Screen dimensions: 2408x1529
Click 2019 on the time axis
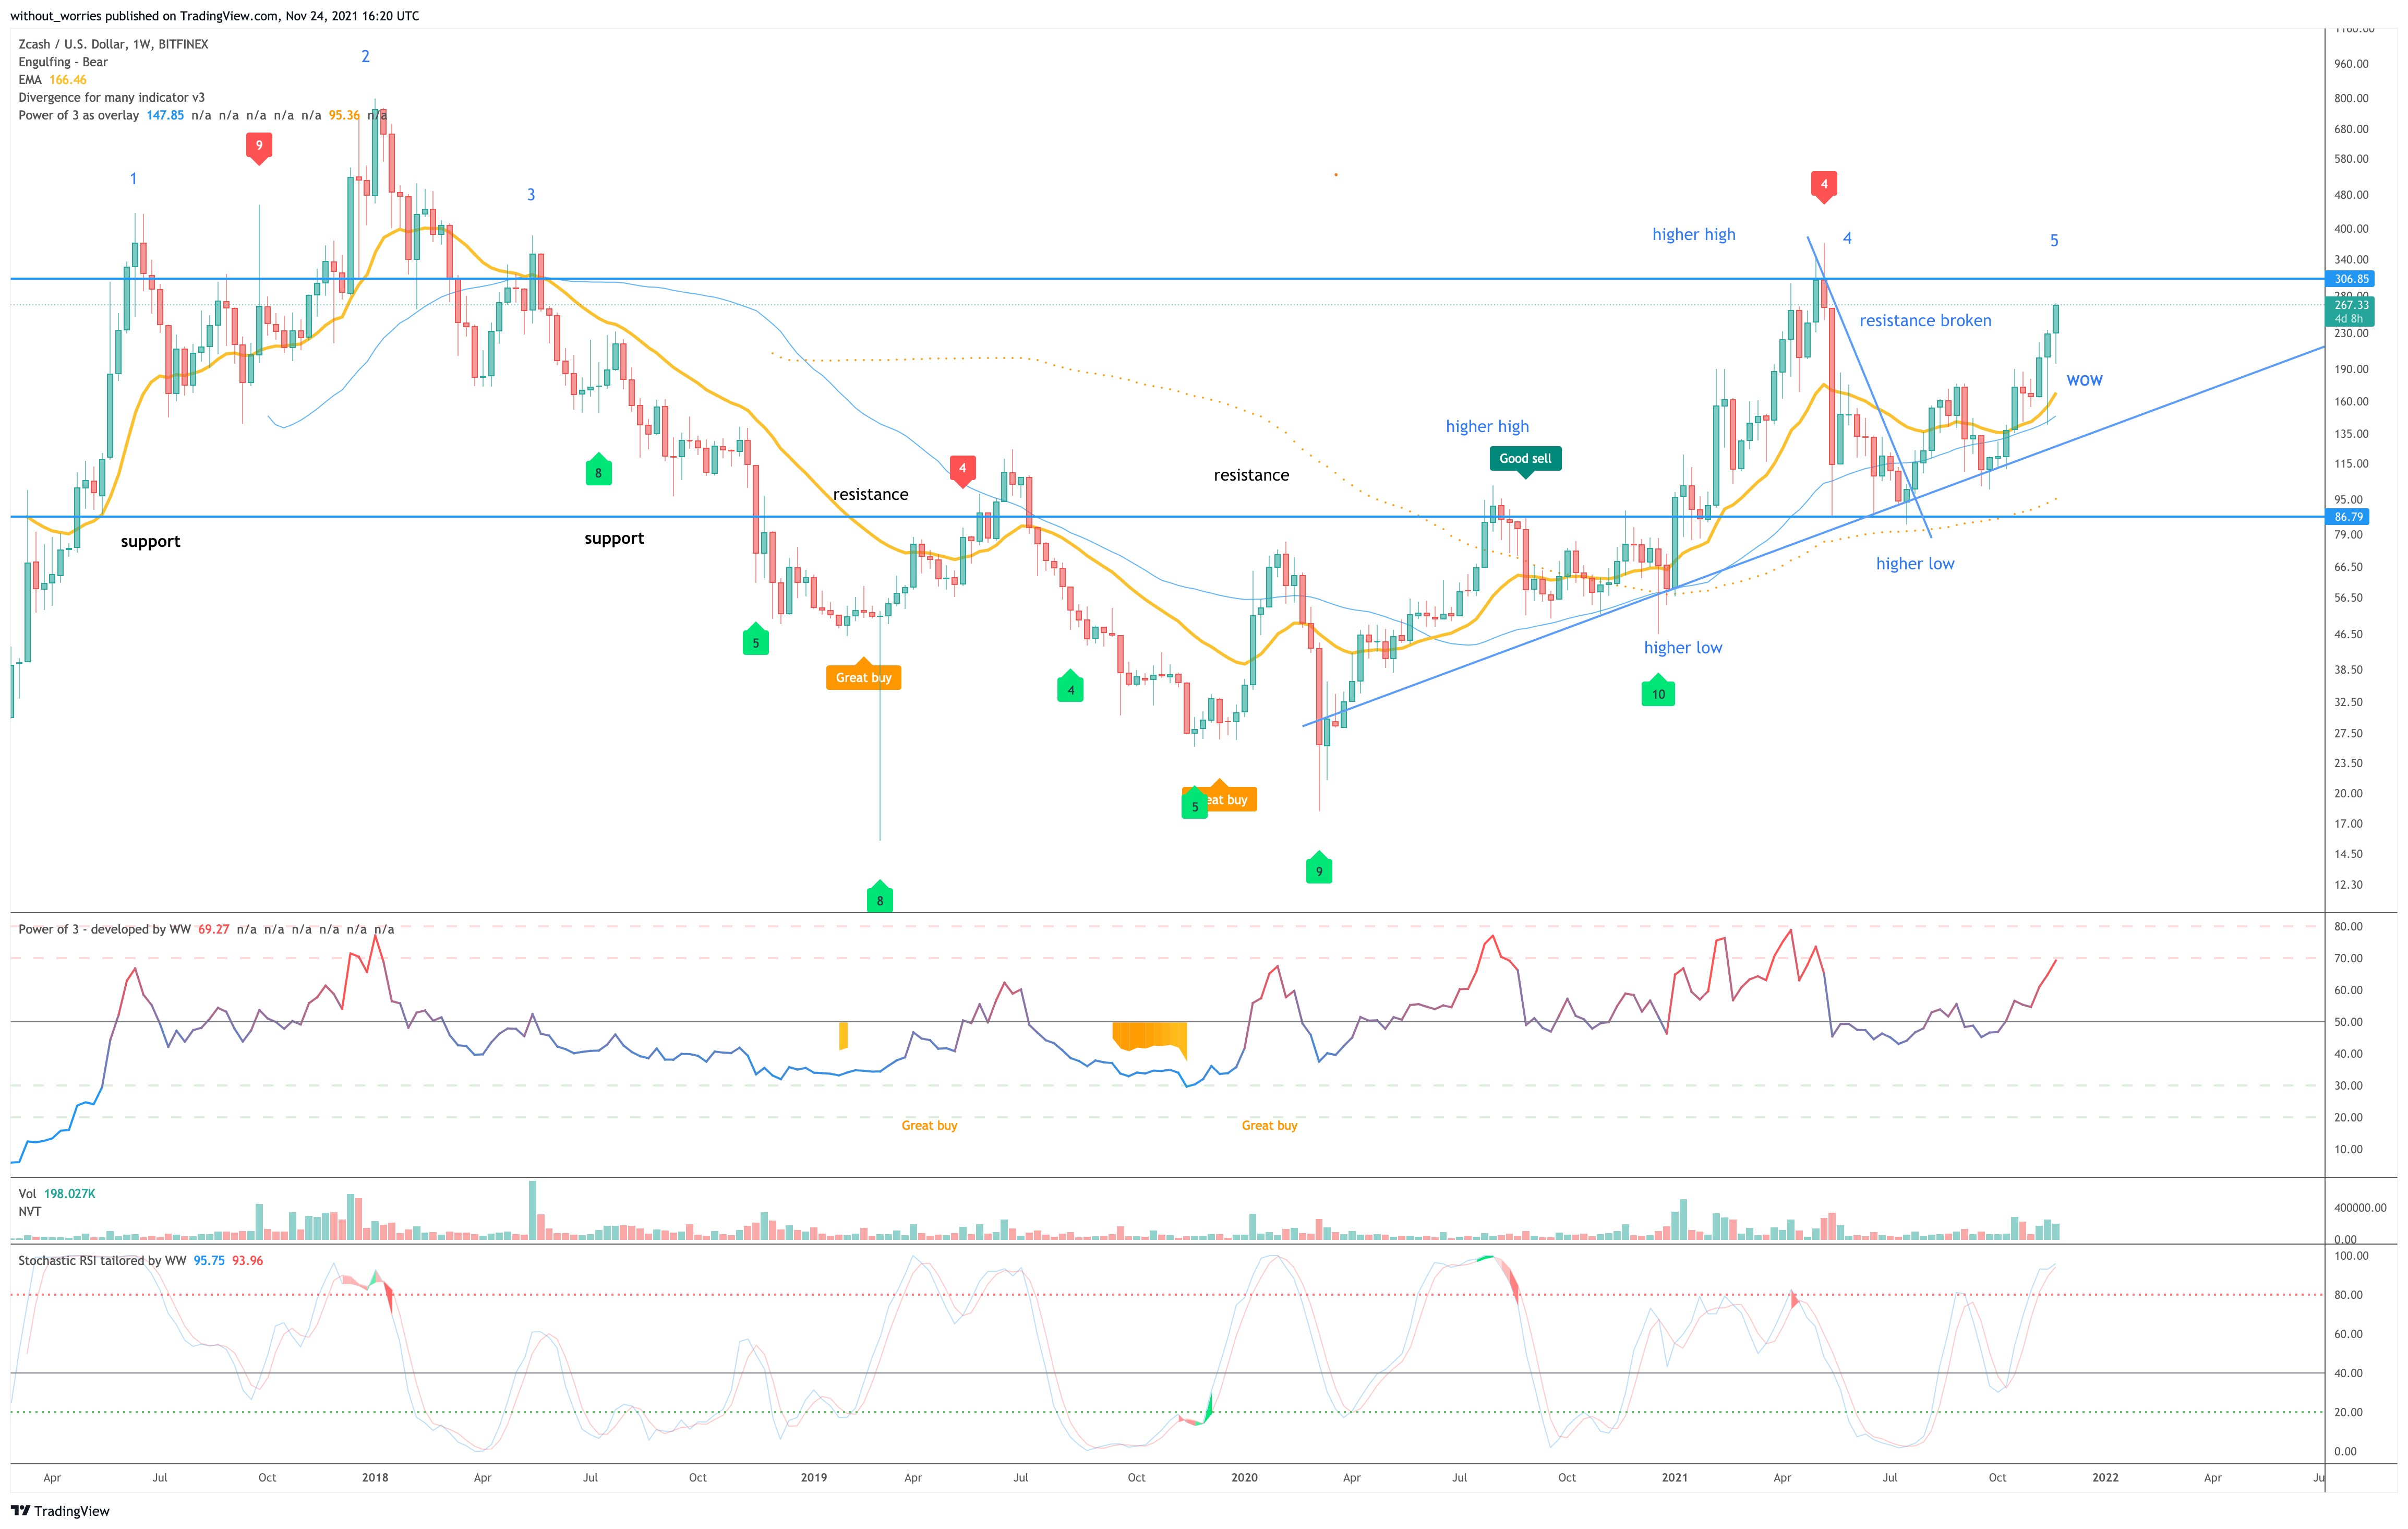pos(814,1478)
